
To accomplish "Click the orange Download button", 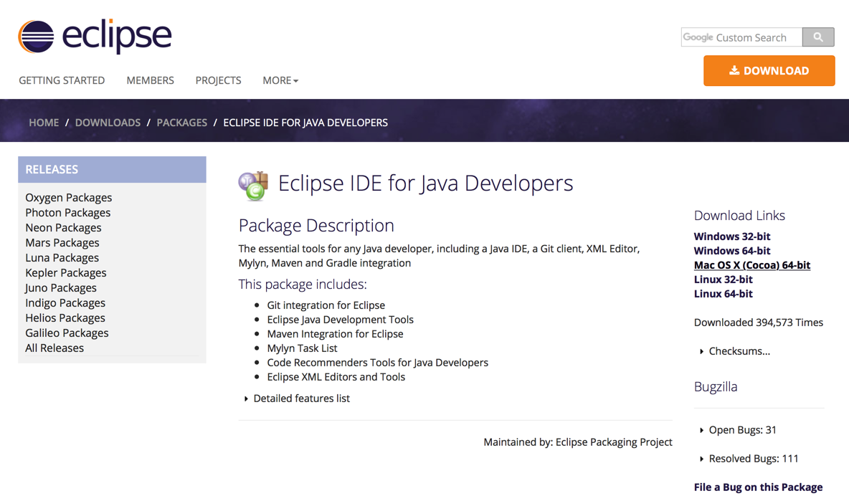I will [x=769, y=71].
